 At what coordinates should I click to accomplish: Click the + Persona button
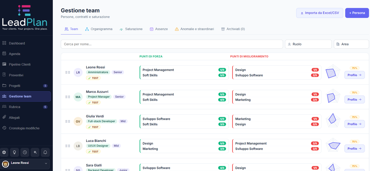pyautogui.click(x=357, y=13)
